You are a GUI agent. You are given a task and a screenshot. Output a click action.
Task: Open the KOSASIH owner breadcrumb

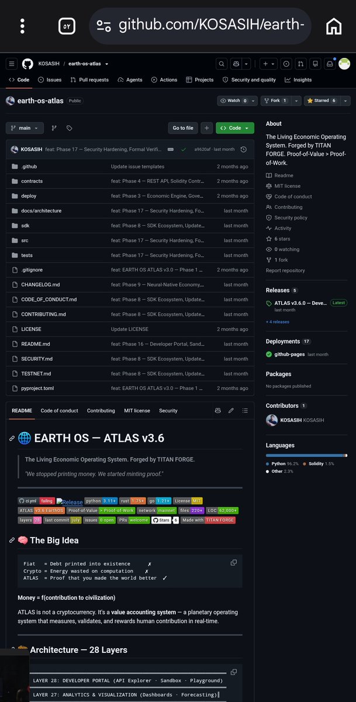tap(50, 64)
